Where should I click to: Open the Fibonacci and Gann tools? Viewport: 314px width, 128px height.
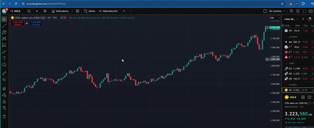[x=4, y=32]
